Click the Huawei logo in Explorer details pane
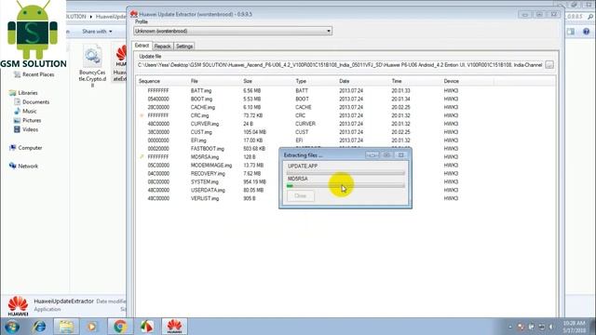The height and width of the screenshot is (335, 596). (x=18, y=306)
